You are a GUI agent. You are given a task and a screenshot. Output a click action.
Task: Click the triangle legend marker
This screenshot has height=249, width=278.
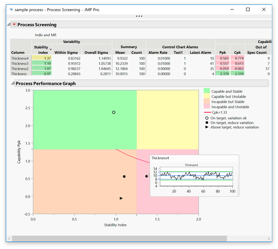click(x=207, y=127)
